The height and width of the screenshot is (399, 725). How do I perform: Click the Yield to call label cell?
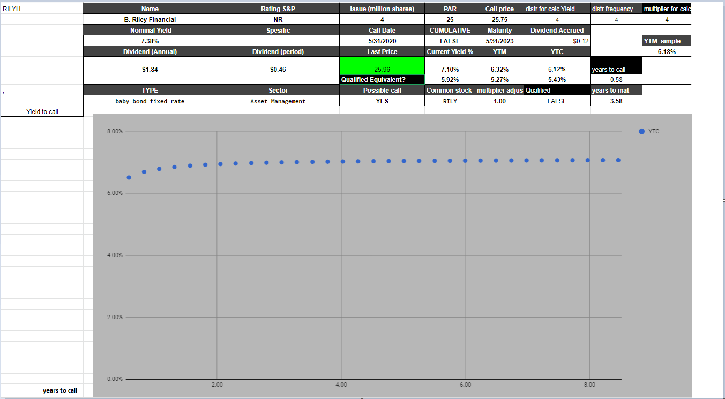[x=41, y=111]
